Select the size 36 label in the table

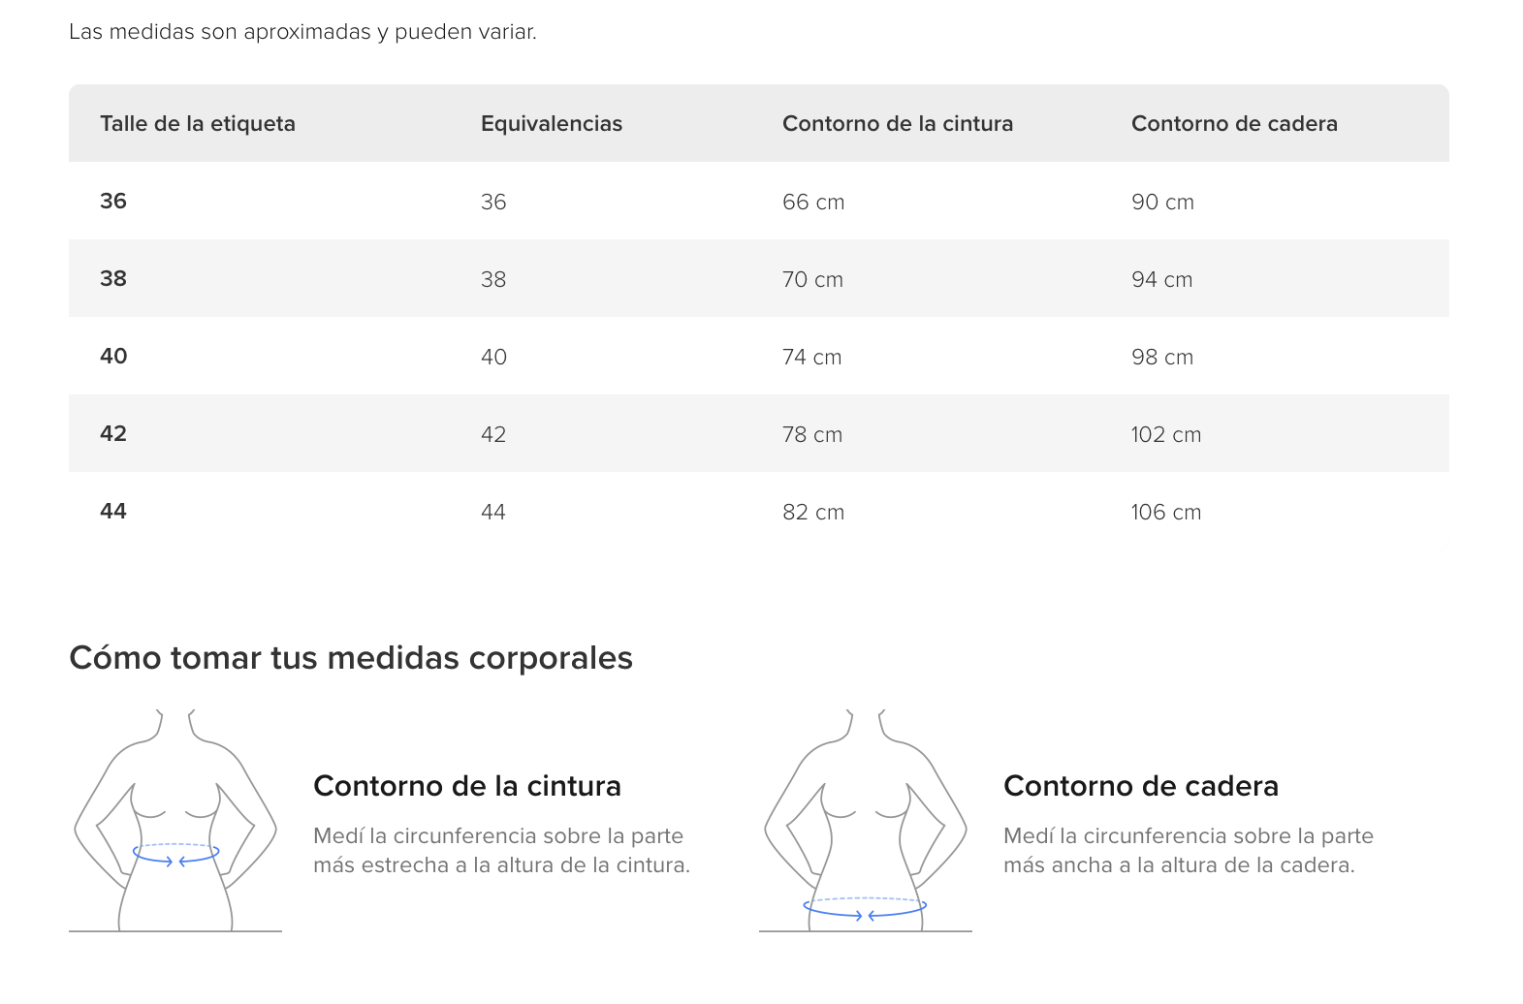(113, 201)
